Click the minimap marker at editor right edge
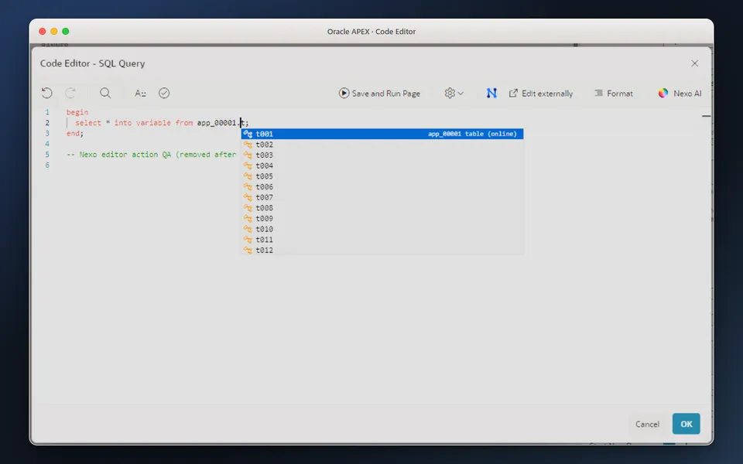This screenshot has width=743, height=464. click(706, 115)
